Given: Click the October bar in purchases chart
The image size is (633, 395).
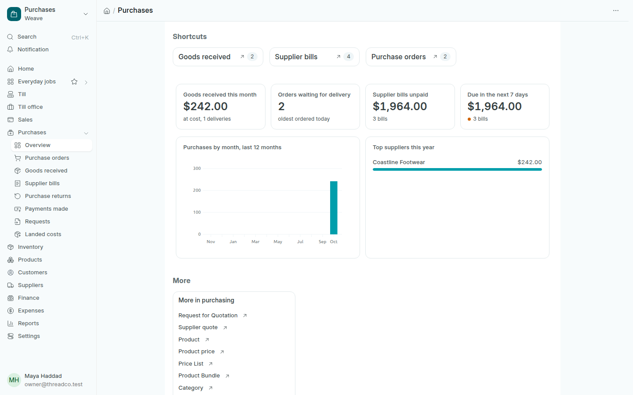Looking at the screenshot, I should click(x=334, y=208).
